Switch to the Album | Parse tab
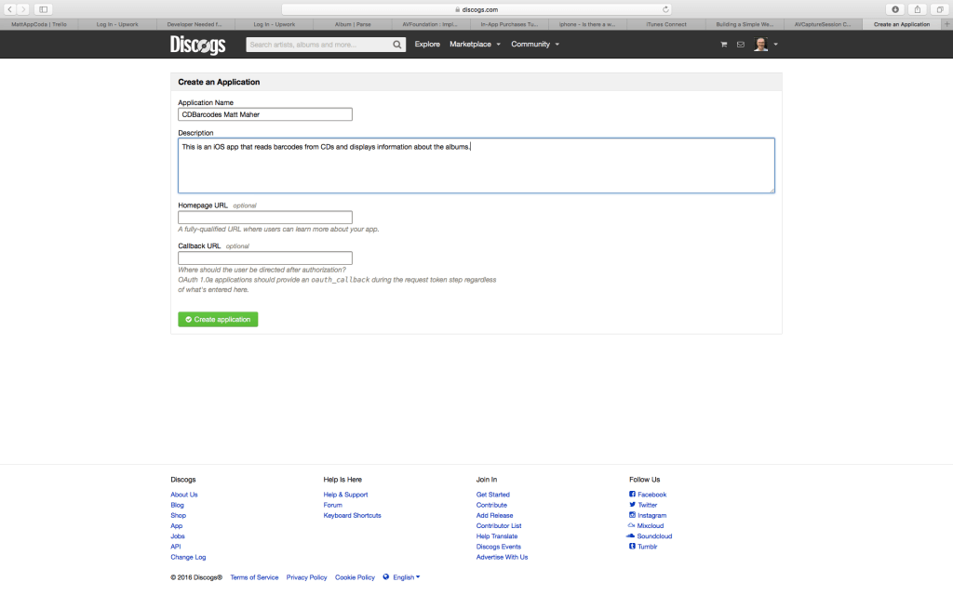 pos(353,24)
